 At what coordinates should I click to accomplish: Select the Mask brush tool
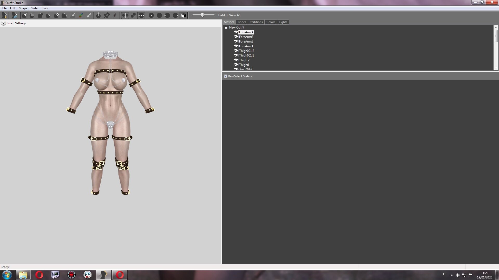pos(32,15)
